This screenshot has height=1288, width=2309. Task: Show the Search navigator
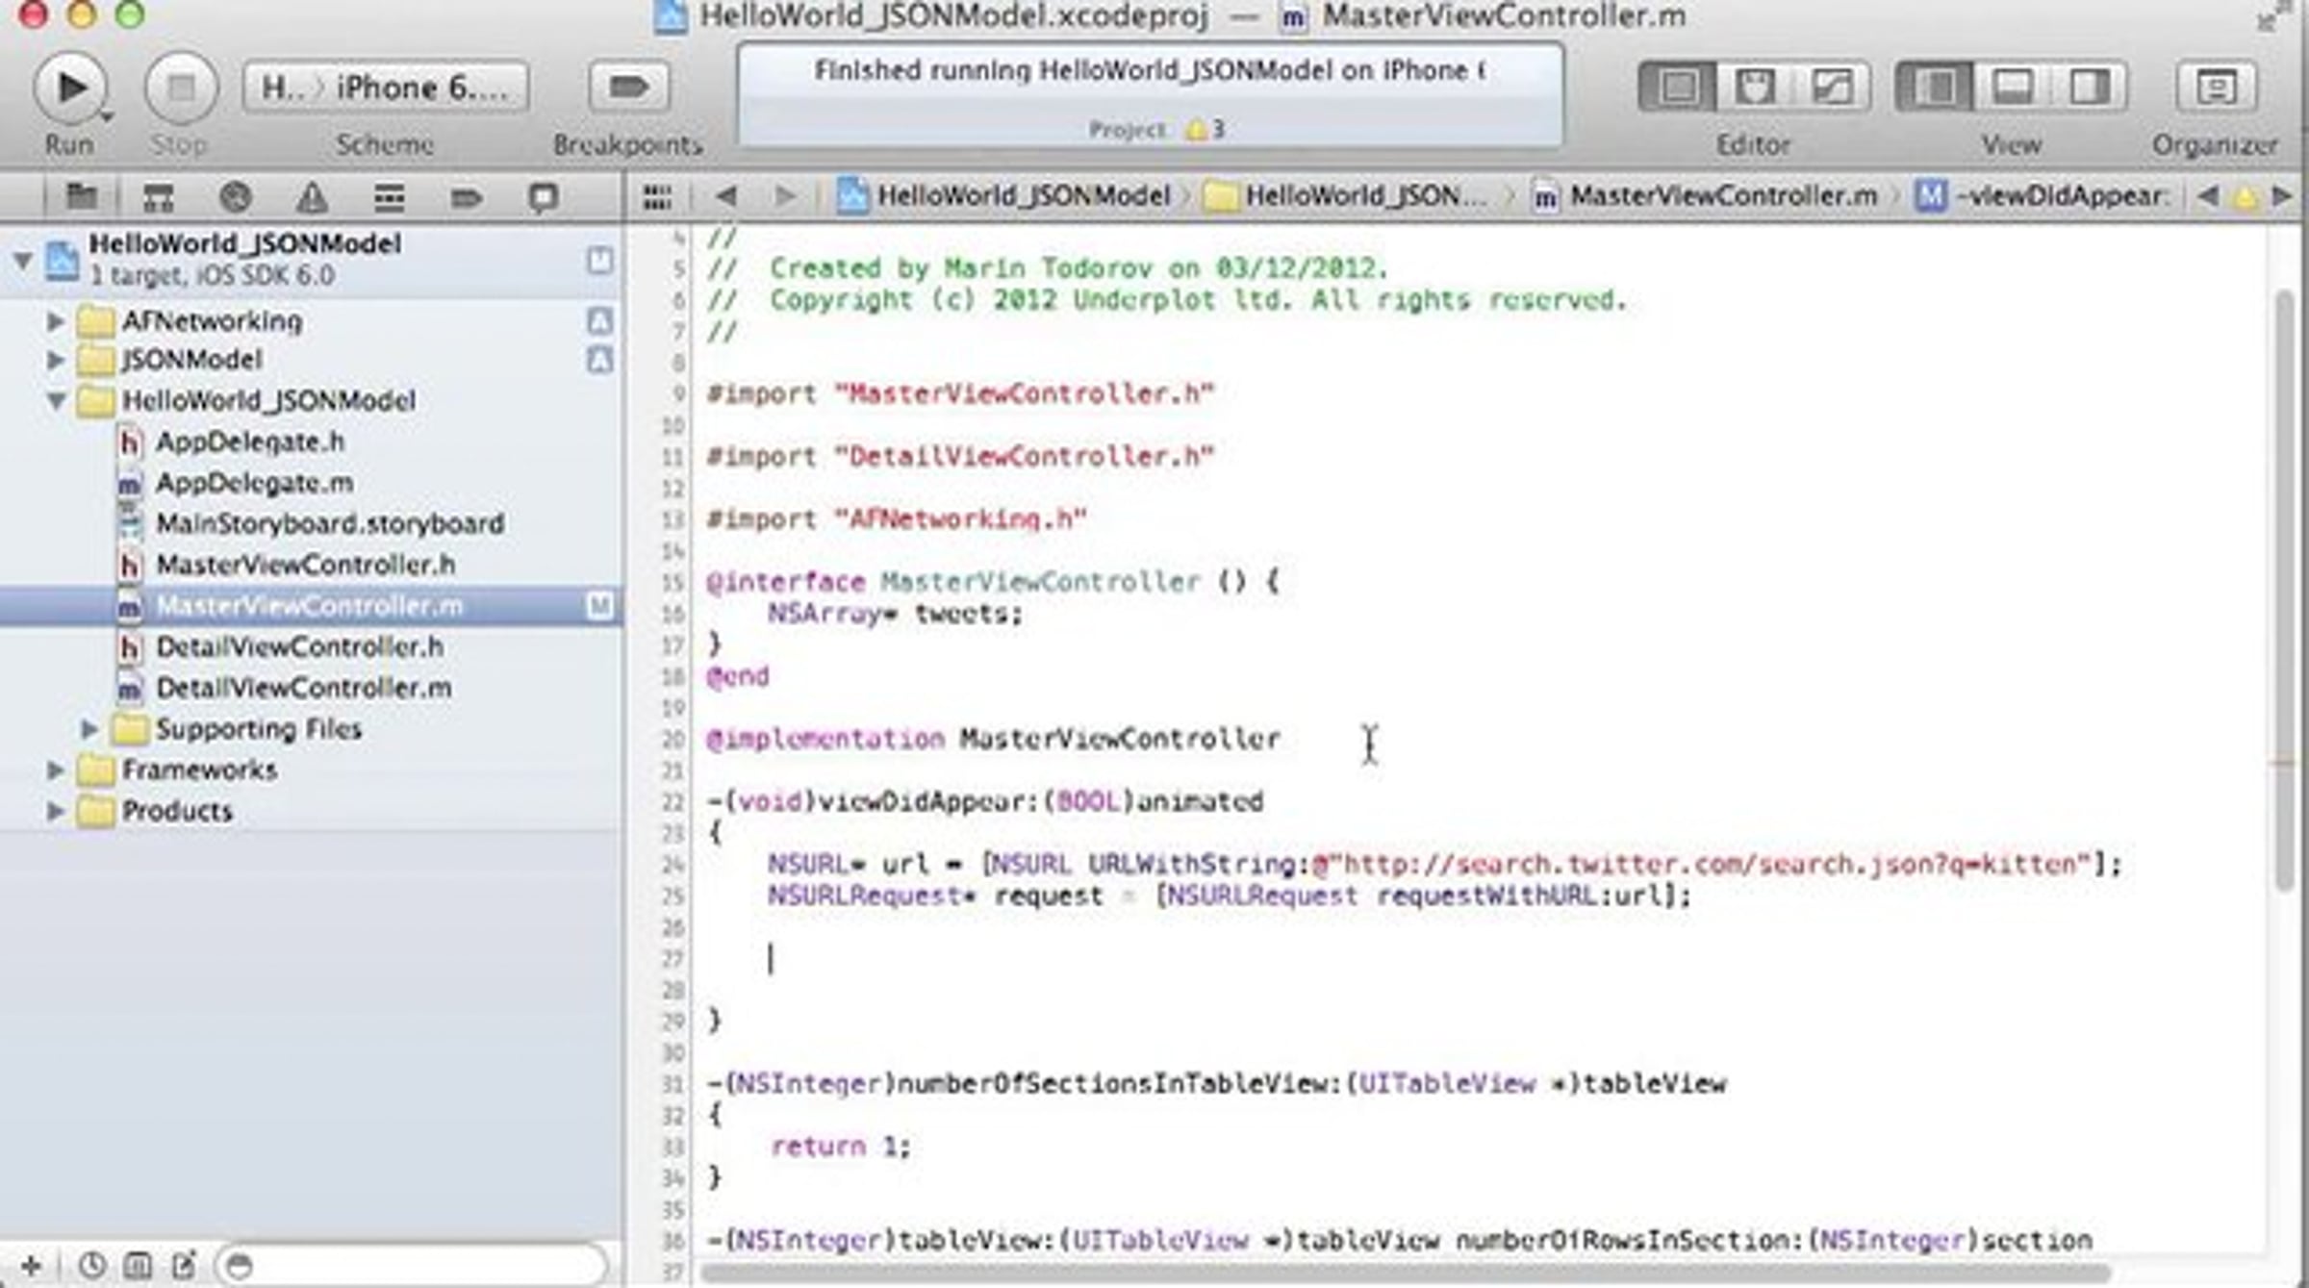[235, 197]
